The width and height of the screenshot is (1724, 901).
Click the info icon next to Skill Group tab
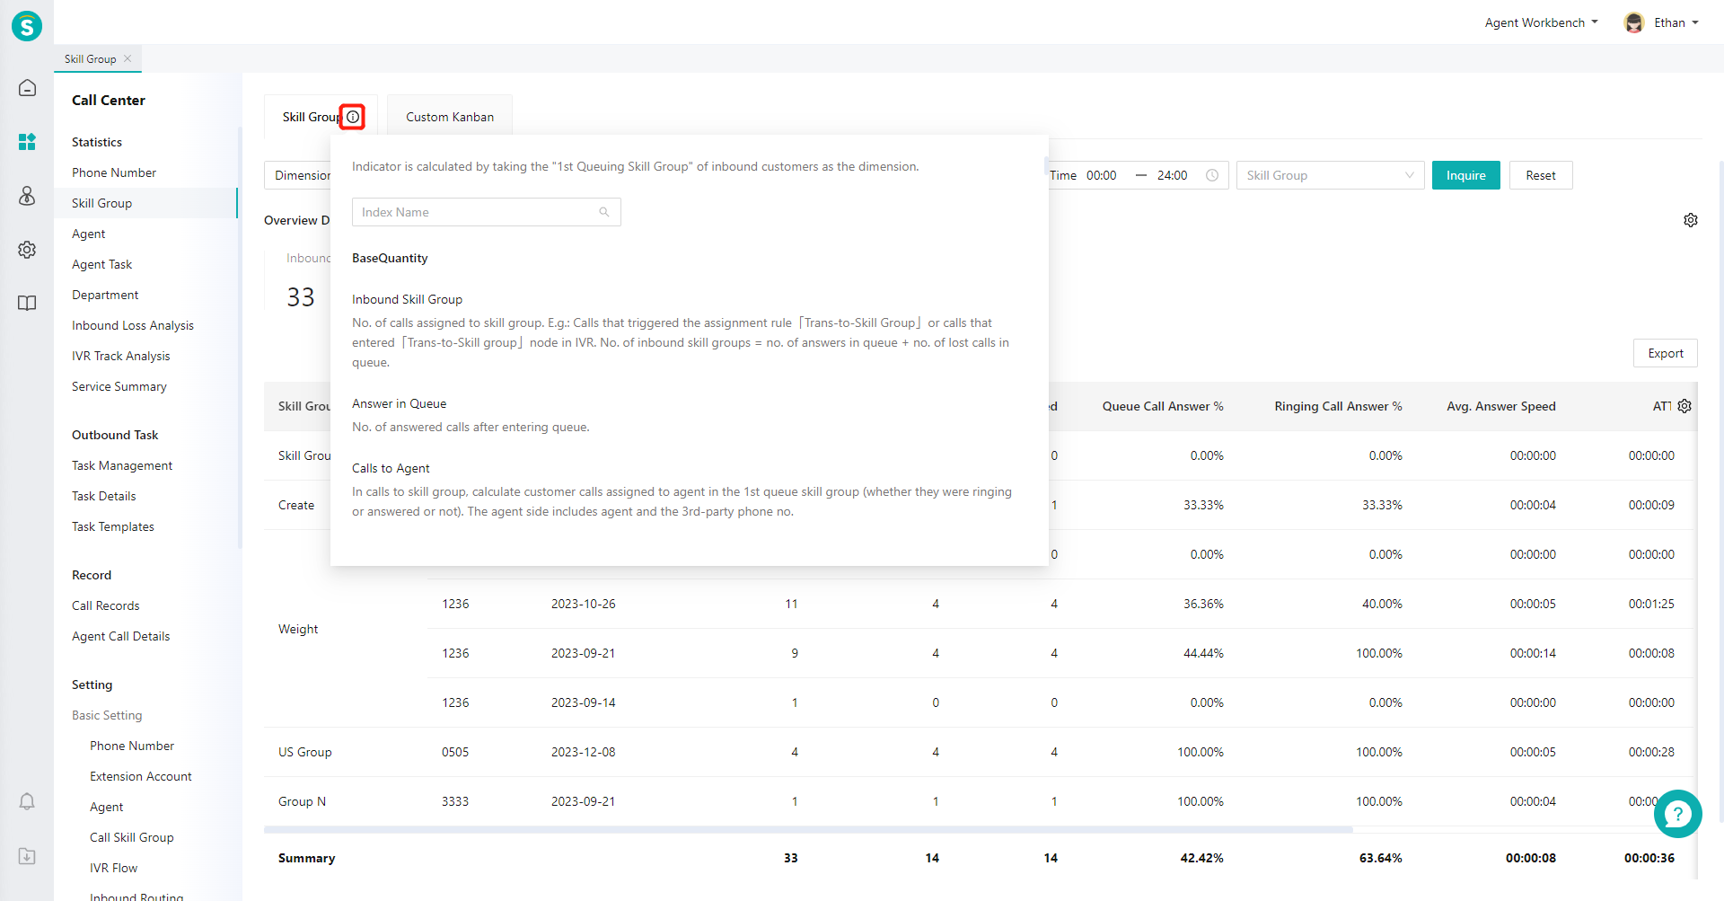[x=353, y=117]
